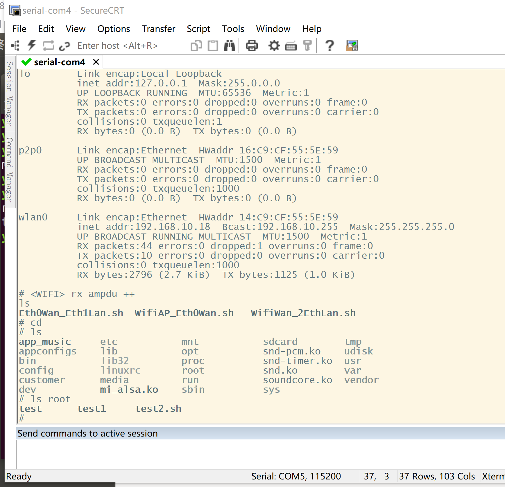Click HWaddr '14:C9:CF:55:5E:59' text
Screen dimensions: 505x487
(x=289, y=217)
